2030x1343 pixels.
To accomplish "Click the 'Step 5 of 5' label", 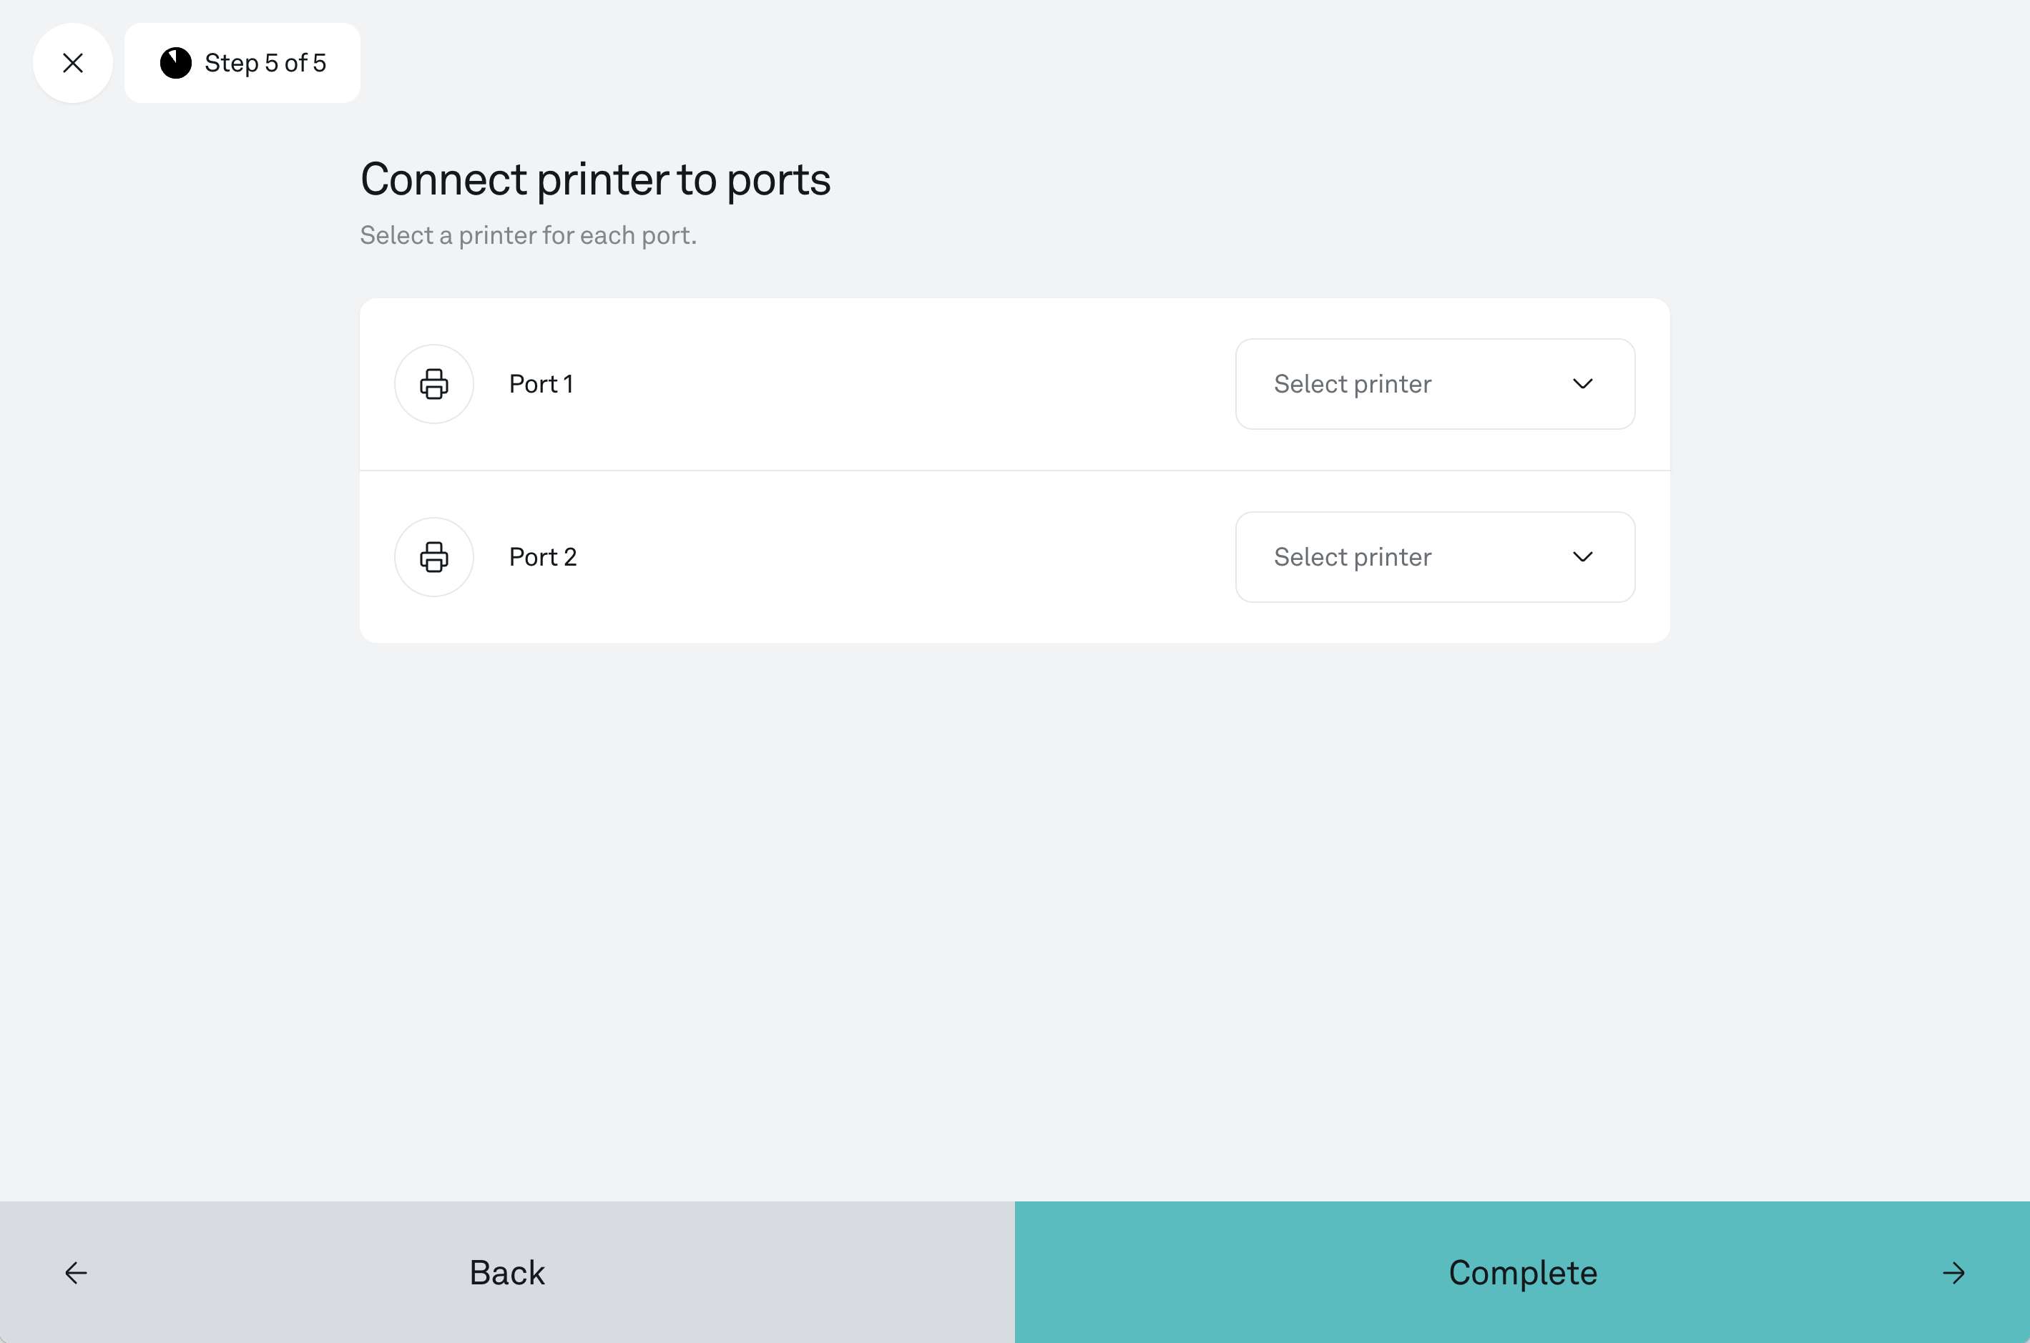I will click(x=265, y=64).
